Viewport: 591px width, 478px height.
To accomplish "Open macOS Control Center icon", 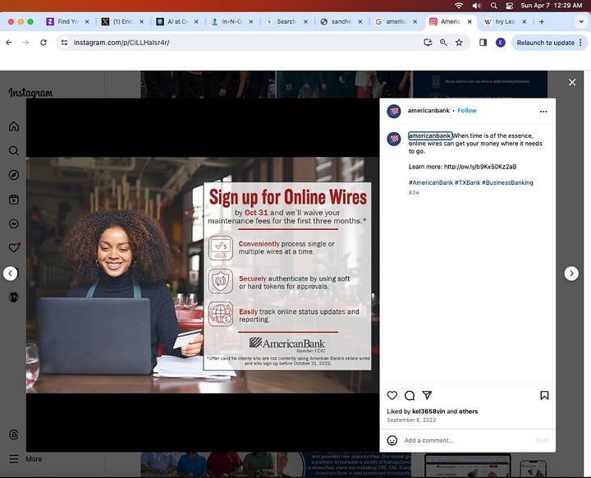I will click(x=509, y=6).
